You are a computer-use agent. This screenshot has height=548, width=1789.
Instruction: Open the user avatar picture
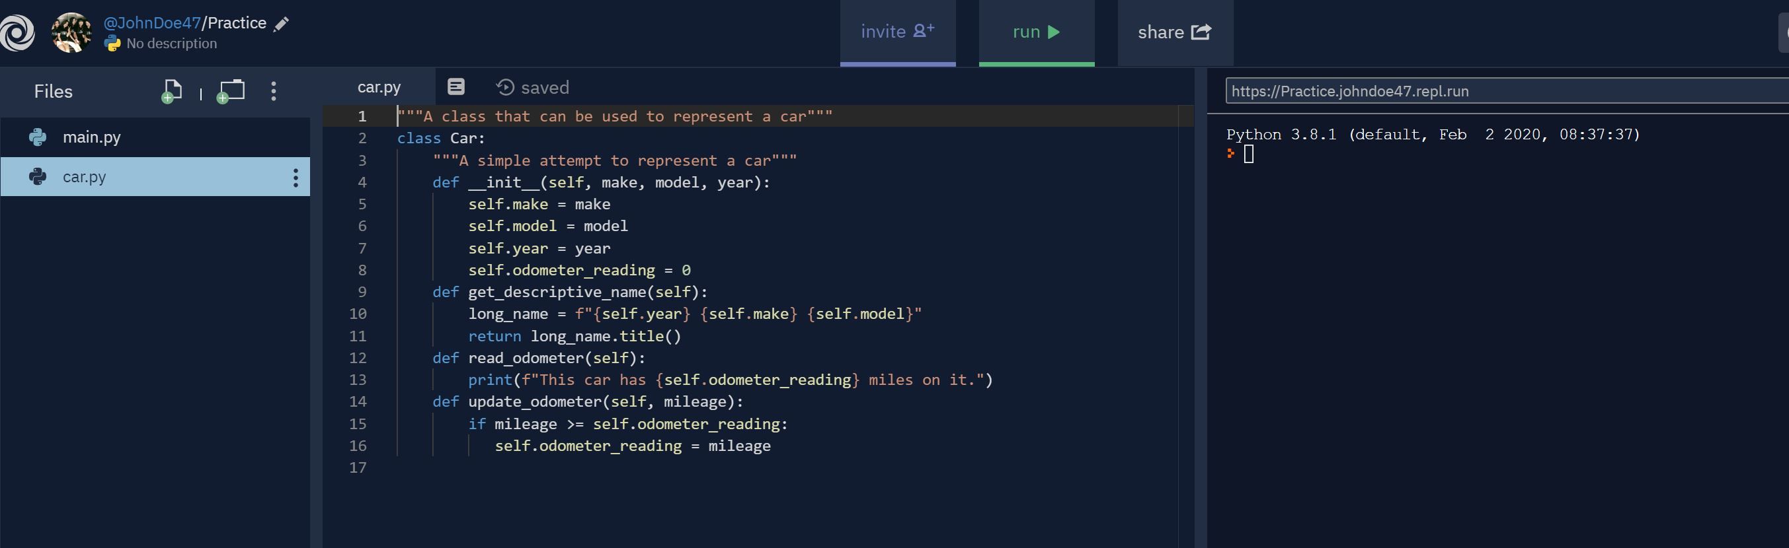tap(71, 32)
